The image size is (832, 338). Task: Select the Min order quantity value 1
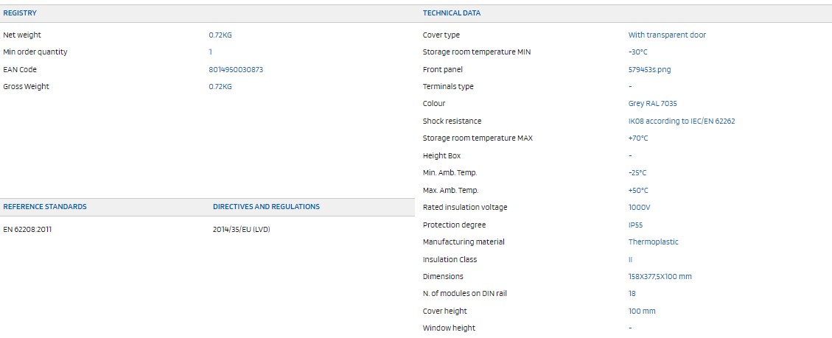click(210, 52)
